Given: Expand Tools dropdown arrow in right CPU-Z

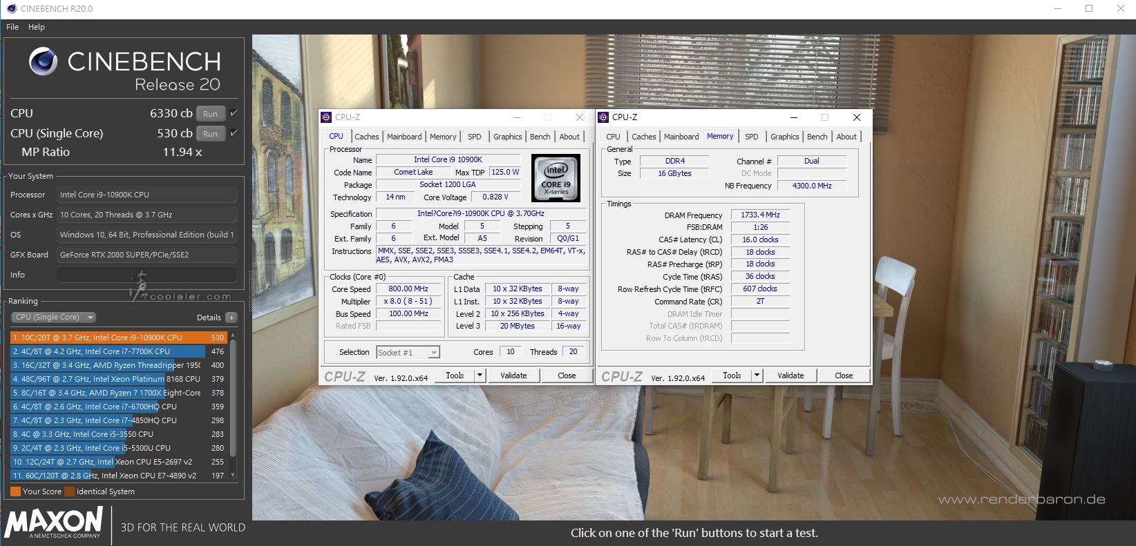Looking at the screenshot, I should [x=757, y=376].
